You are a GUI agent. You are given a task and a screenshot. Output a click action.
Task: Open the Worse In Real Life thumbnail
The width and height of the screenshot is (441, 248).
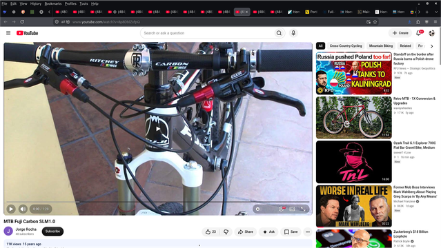354,206
